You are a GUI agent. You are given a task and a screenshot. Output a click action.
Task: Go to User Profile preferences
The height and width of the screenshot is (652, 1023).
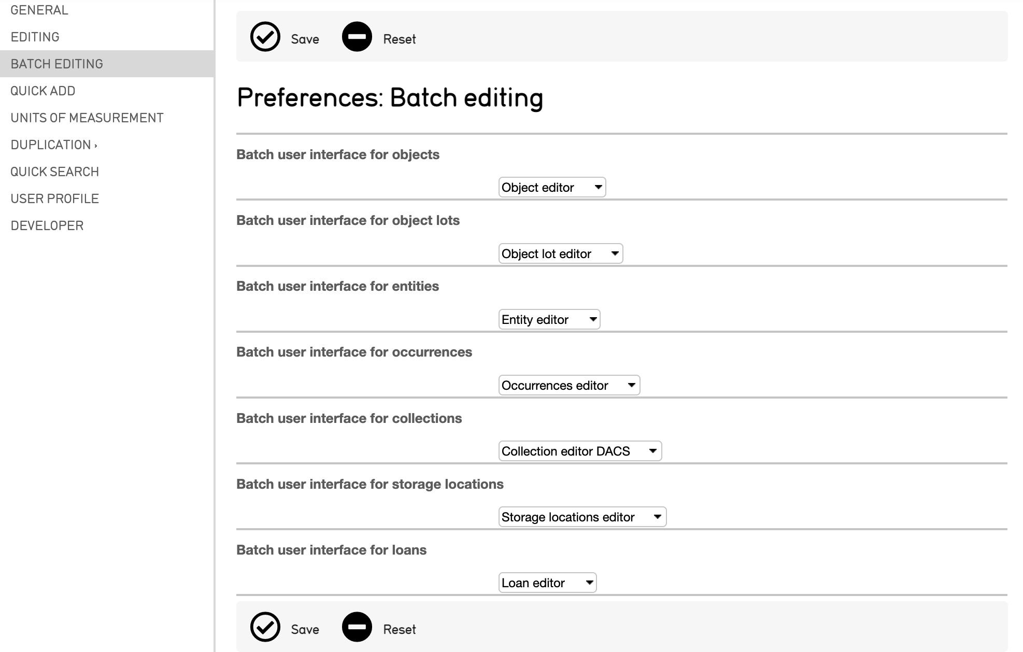(55, 199)
